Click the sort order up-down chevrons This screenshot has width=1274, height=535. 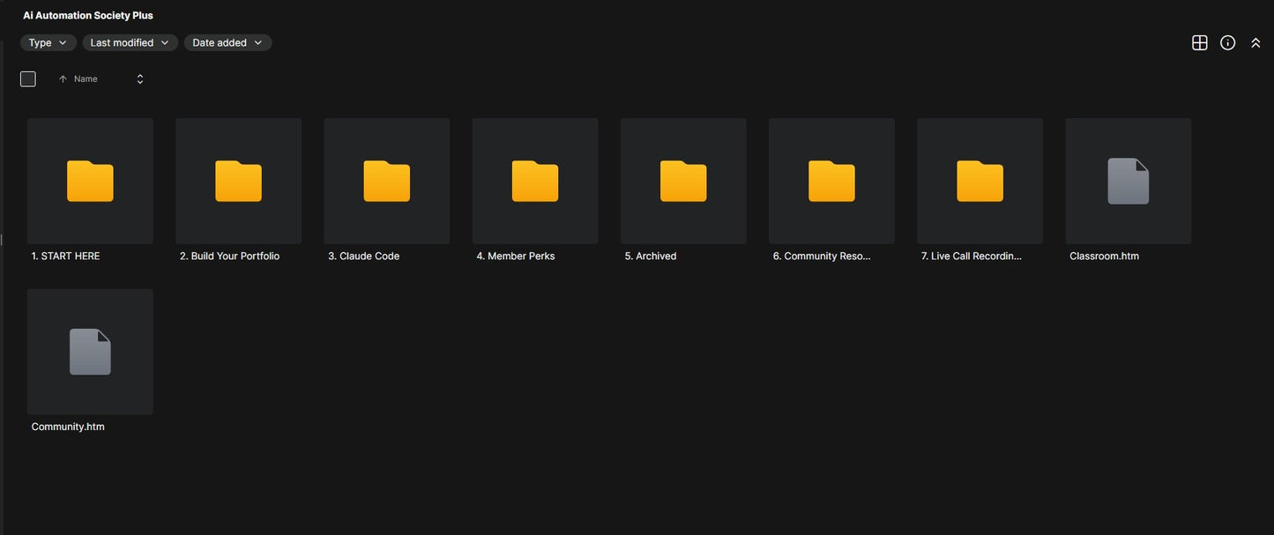tap(139, 79)
